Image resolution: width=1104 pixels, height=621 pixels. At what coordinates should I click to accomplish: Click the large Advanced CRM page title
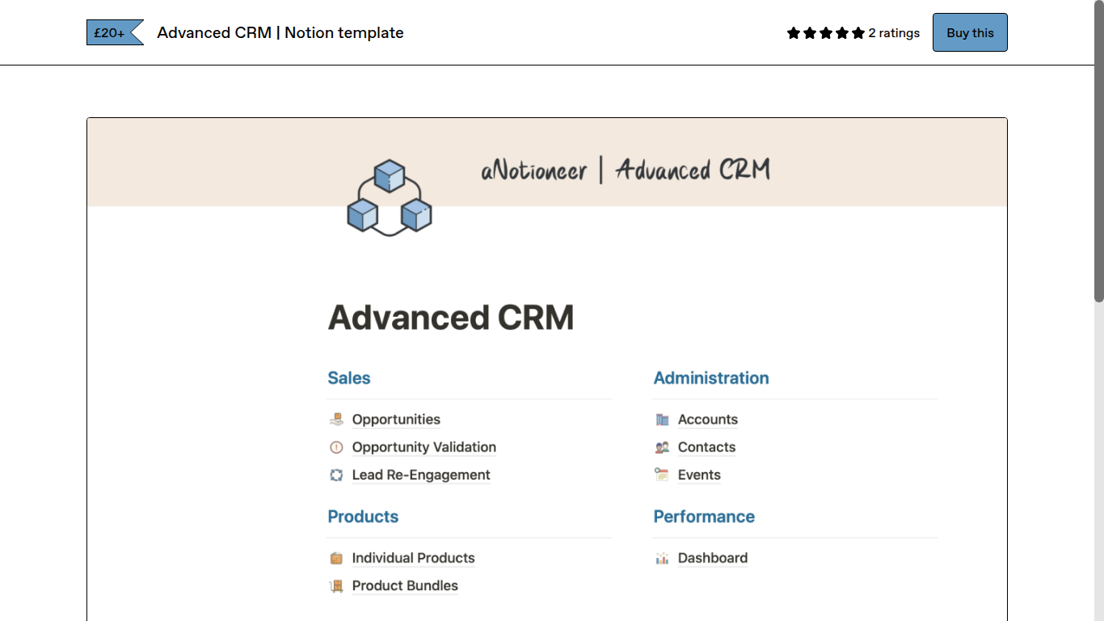pos(451,318)
